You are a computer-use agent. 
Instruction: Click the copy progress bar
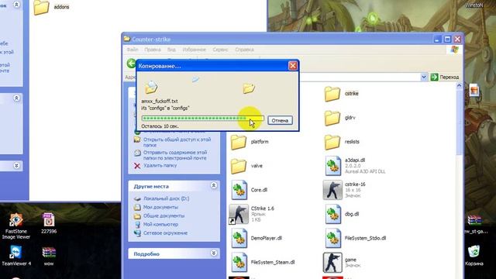[203, 119]
